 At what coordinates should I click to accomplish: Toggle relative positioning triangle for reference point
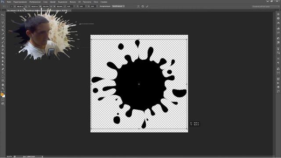coord(26,6)
